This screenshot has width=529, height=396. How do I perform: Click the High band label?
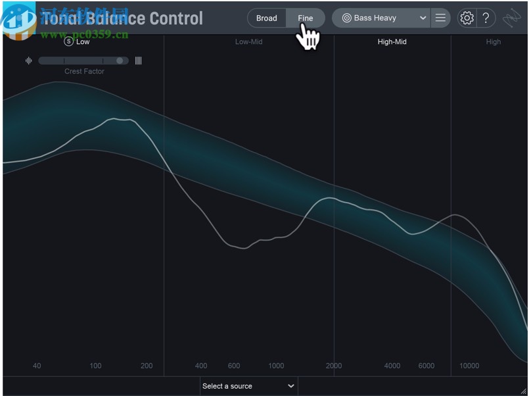point(494,41)
